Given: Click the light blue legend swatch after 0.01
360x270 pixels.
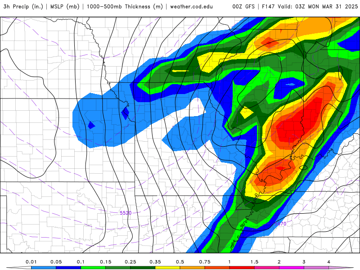Looking at the screenshot, I should (x=43, y=268).
